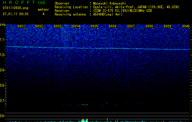Click the 0940 time marker
Screen dimensions: 192x122
186,26
